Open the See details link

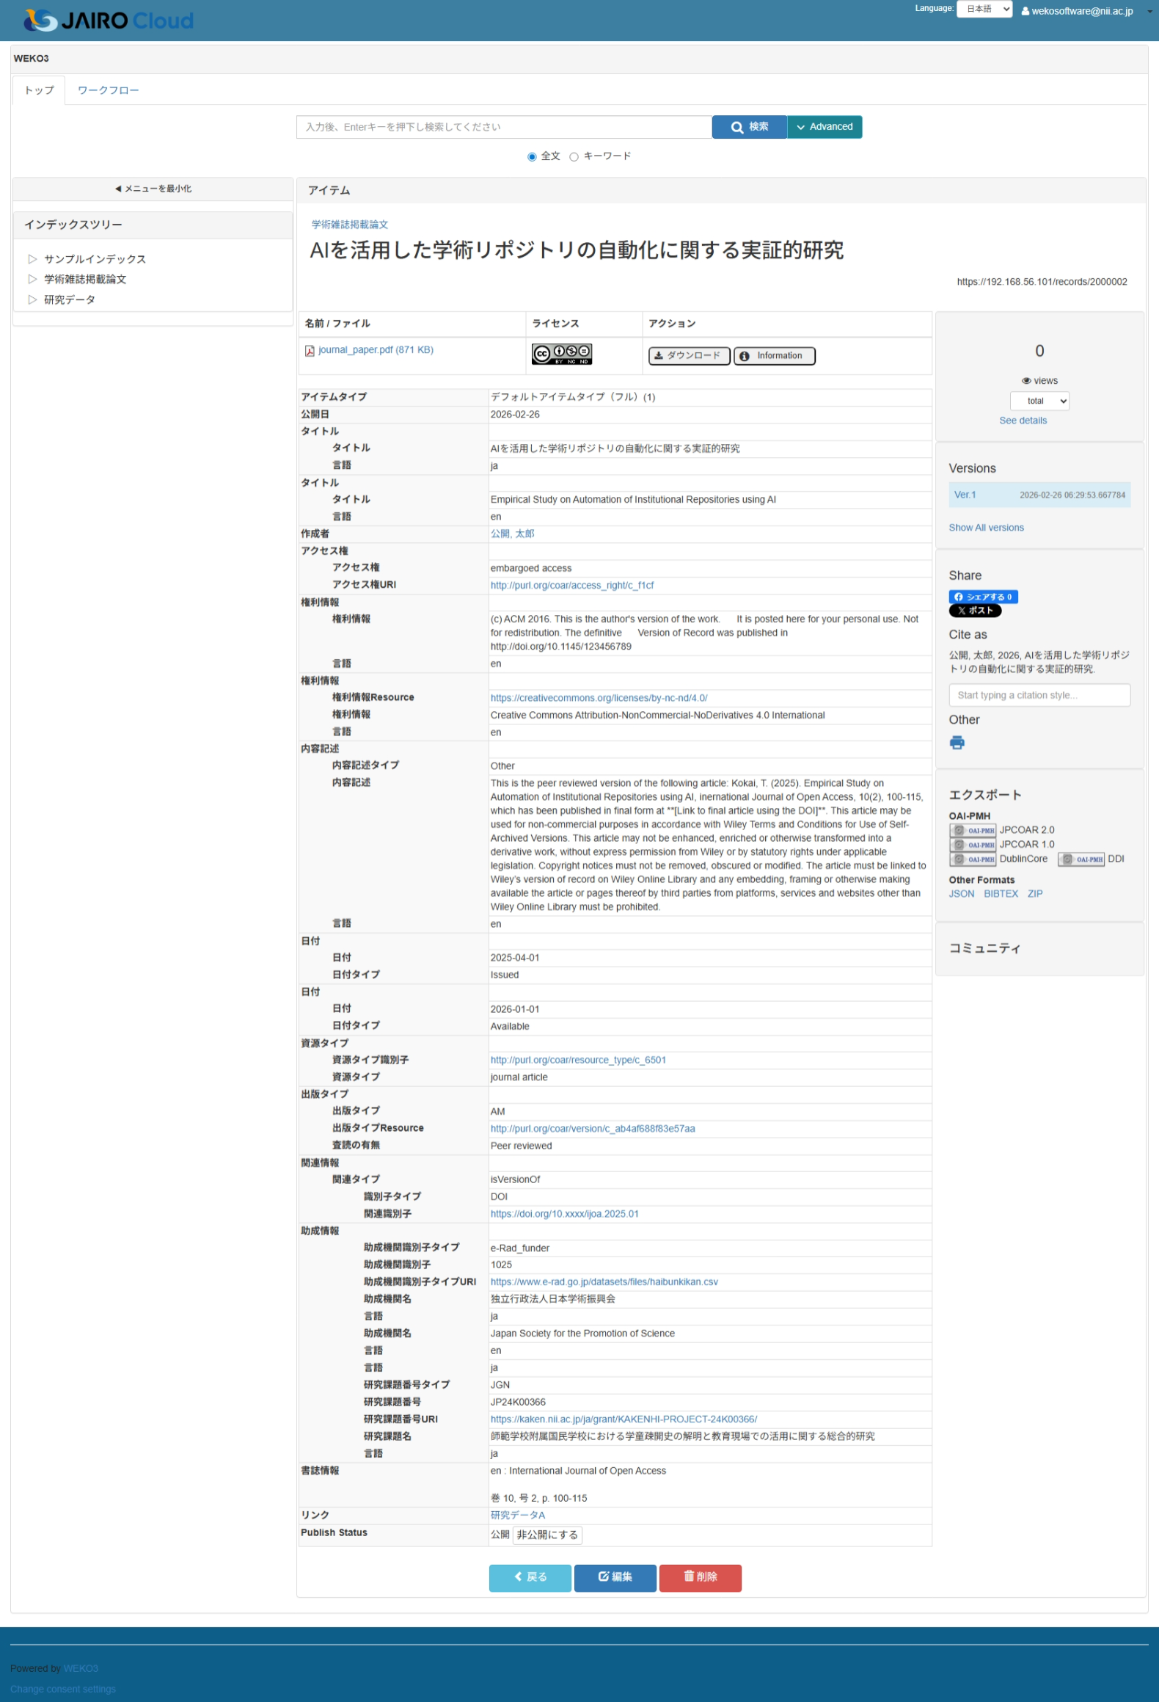coord(1023,421)
